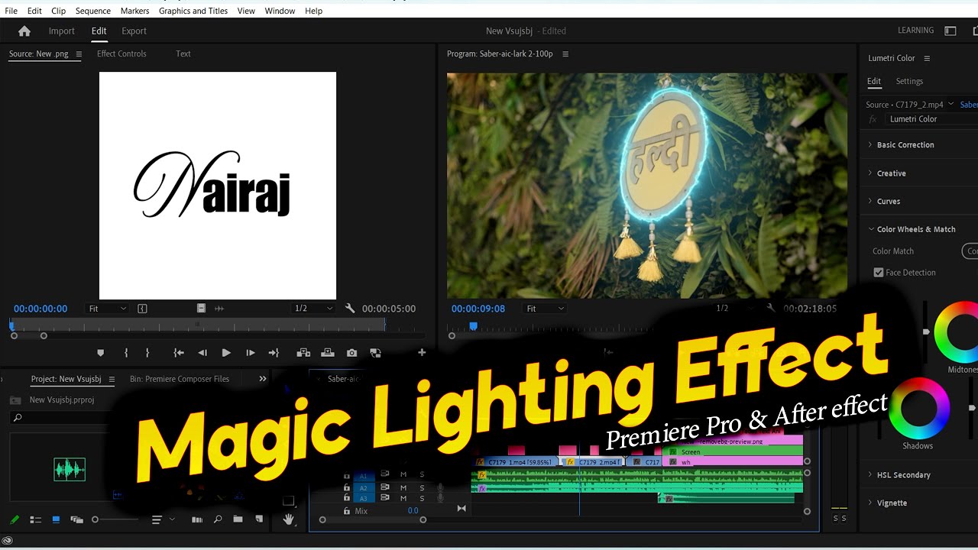978x550 pixels.
Task: Toggle track lock for A2
Action: tap(347, 487)
